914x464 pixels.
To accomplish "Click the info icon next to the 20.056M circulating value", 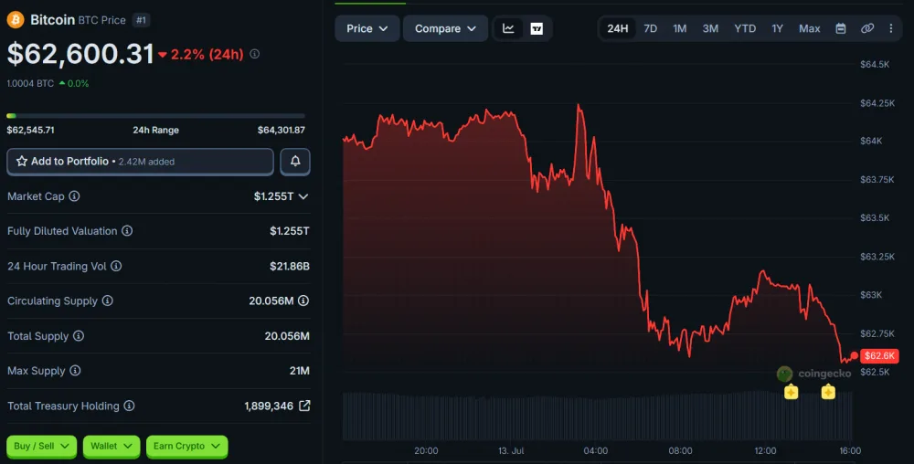I will click(x=303, y=301).
